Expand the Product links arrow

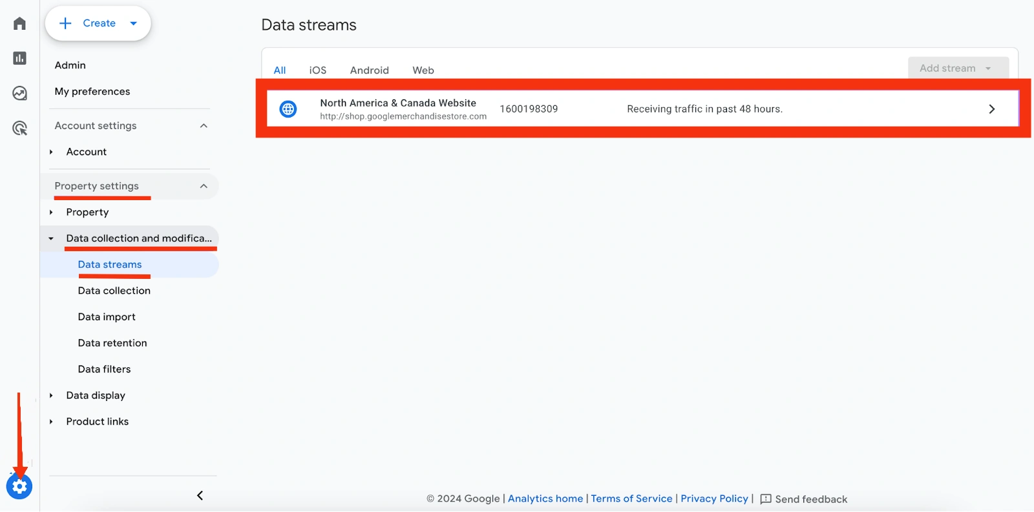[x=51, y=422]
